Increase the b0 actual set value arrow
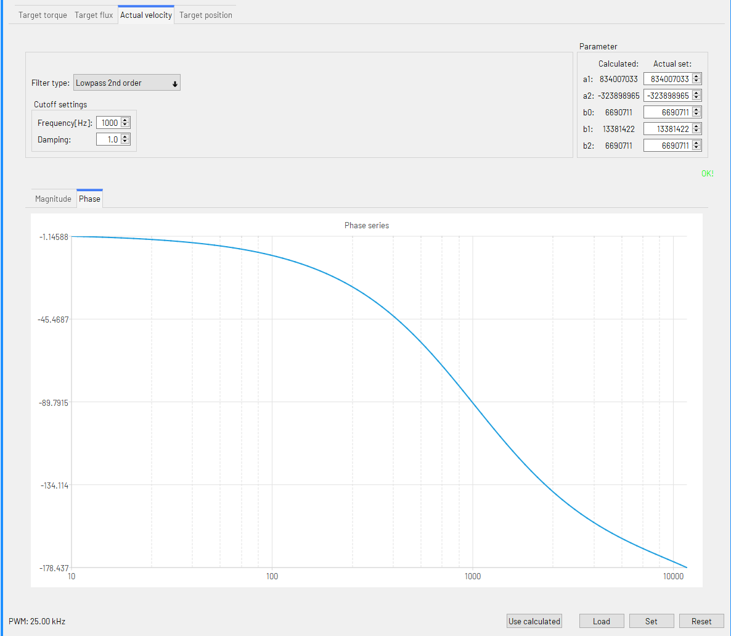 [x=696, y=110]
